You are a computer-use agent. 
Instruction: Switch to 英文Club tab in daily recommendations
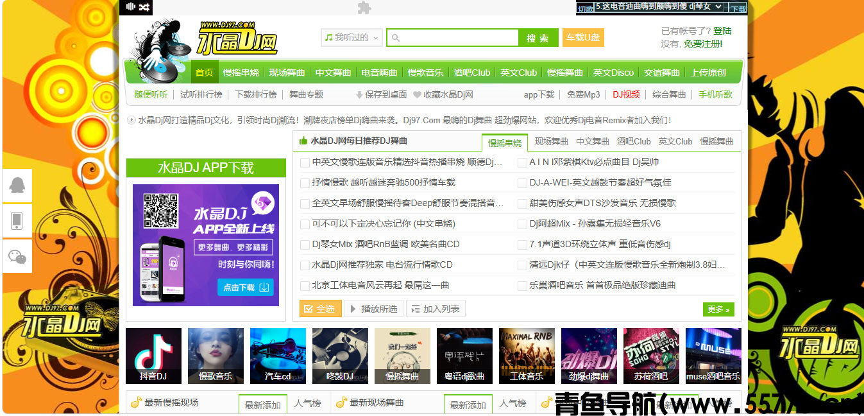click(675, 141)
